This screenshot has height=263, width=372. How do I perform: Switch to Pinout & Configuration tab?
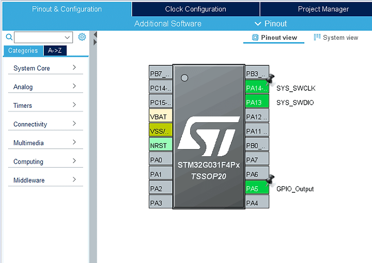pos(67,9)
